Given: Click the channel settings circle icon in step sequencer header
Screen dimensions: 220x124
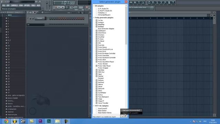Looking at the screenshot, I should (42, 12).
